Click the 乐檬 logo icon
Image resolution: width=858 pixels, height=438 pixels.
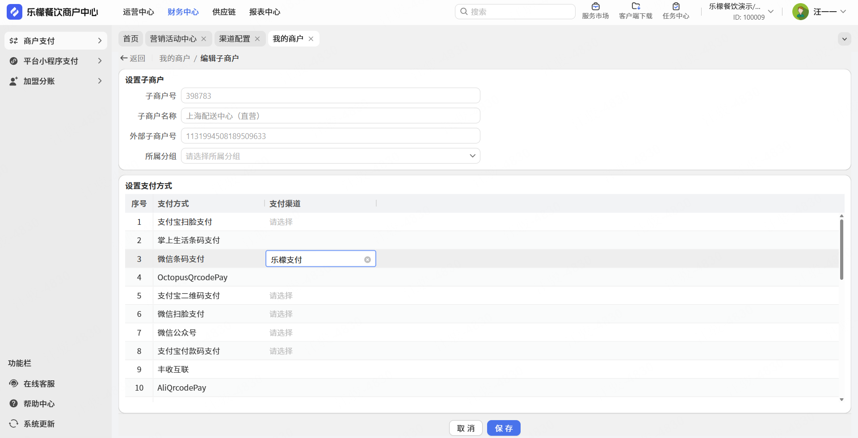[x=14, y=12]
